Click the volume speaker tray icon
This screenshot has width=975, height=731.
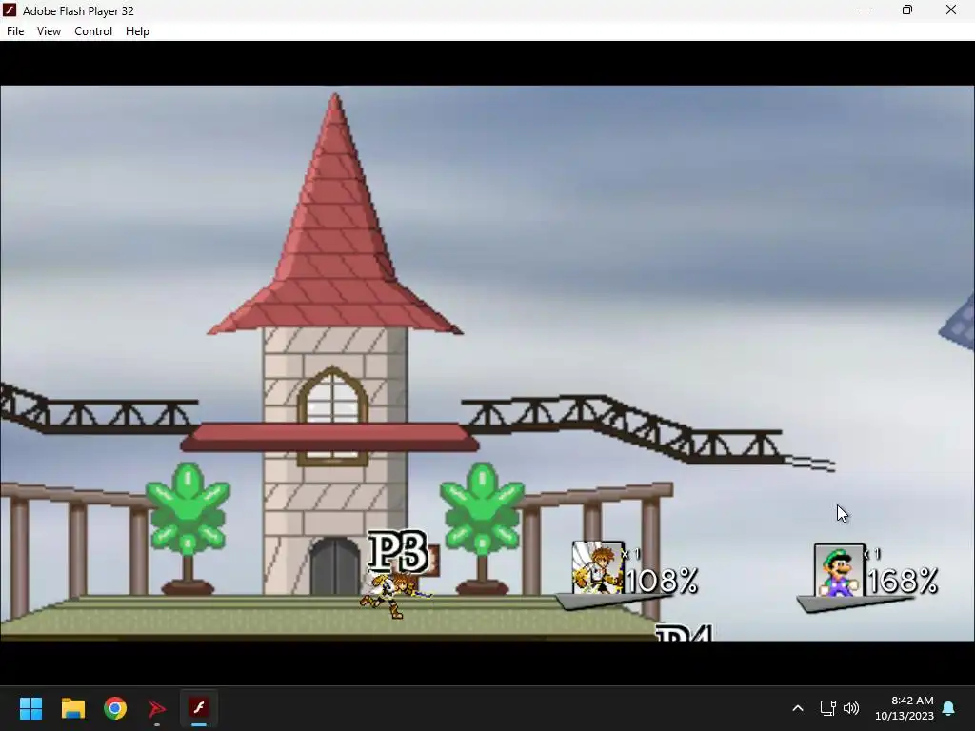851,708
